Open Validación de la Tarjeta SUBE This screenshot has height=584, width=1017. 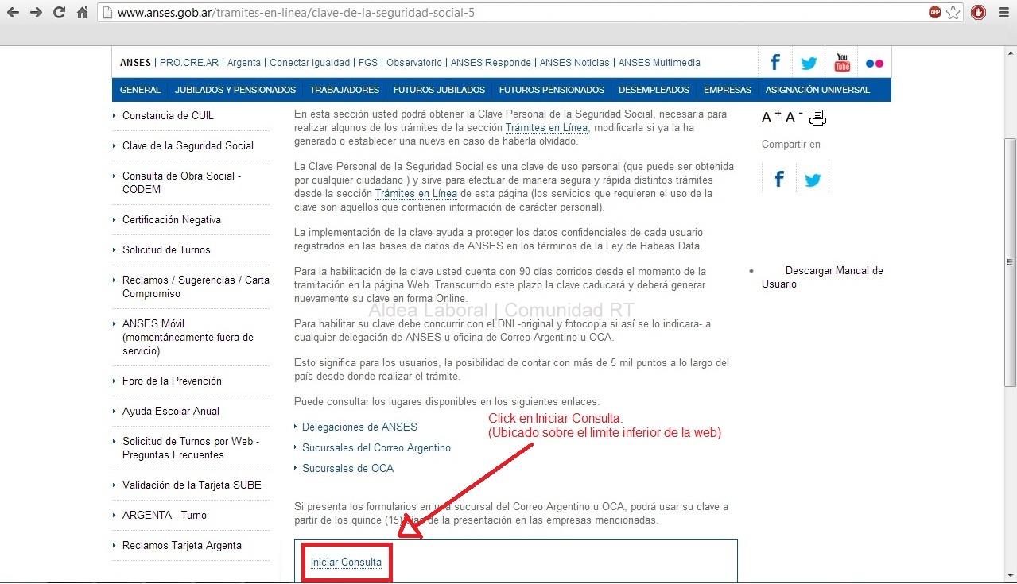[192, 485]
